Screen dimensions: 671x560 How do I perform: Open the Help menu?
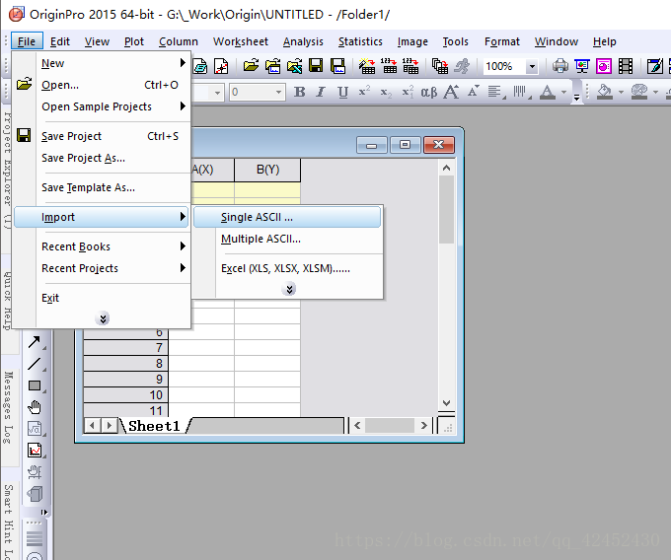pos(604,41)
